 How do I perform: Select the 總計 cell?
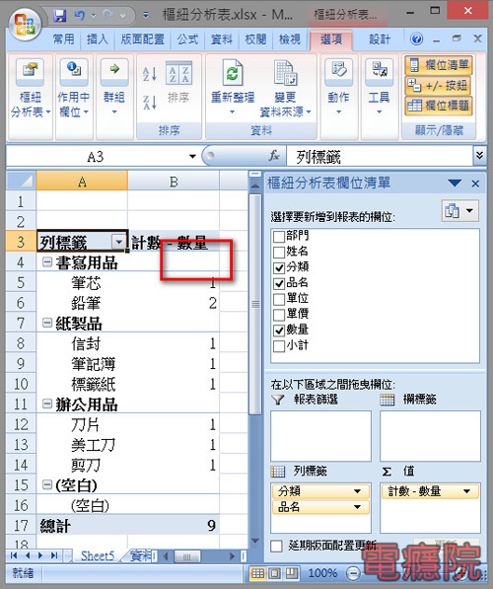(x=82, y=525)
